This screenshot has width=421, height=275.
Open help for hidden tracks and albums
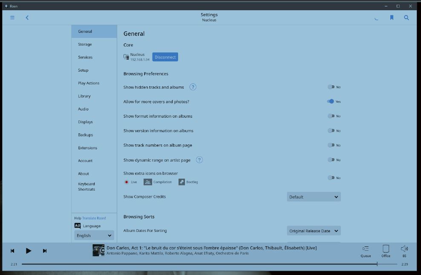click(x=193, y=87)
